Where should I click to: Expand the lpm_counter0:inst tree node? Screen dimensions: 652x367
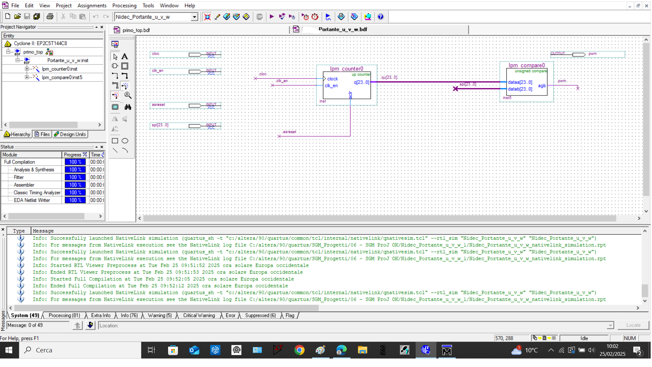coord(27,69)
